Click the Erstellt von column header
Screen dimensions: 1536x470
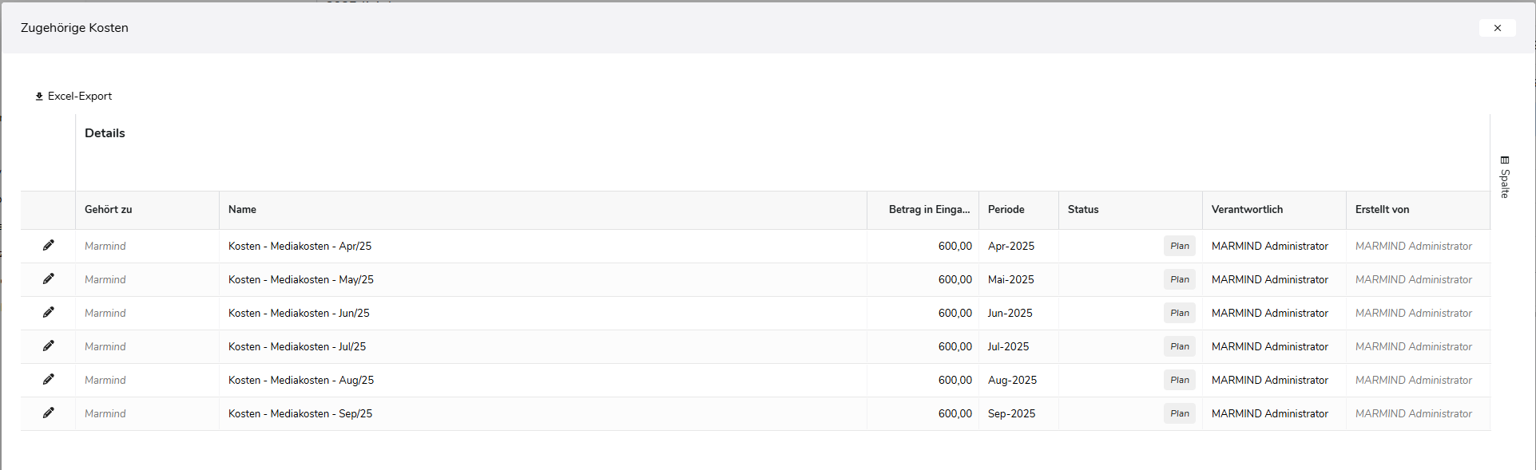click(1382, 210)
